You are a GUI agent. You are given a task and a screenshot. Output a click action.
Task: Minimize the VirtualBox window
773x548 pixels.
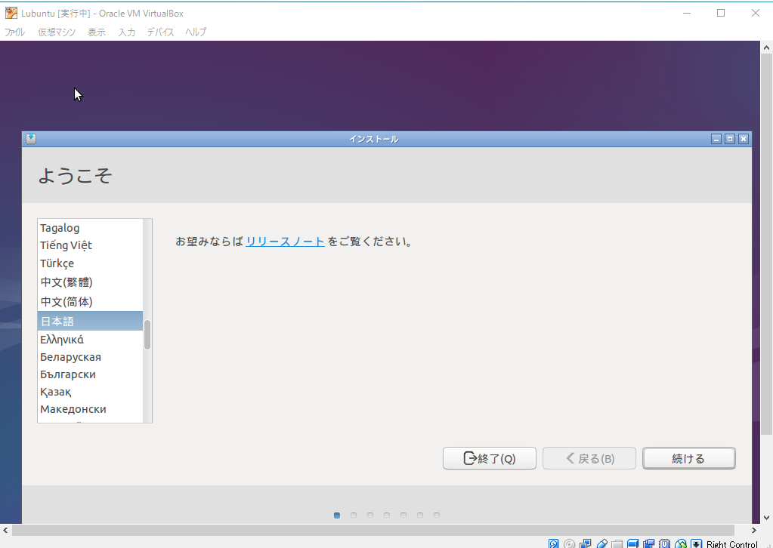[x=687, y=14]
